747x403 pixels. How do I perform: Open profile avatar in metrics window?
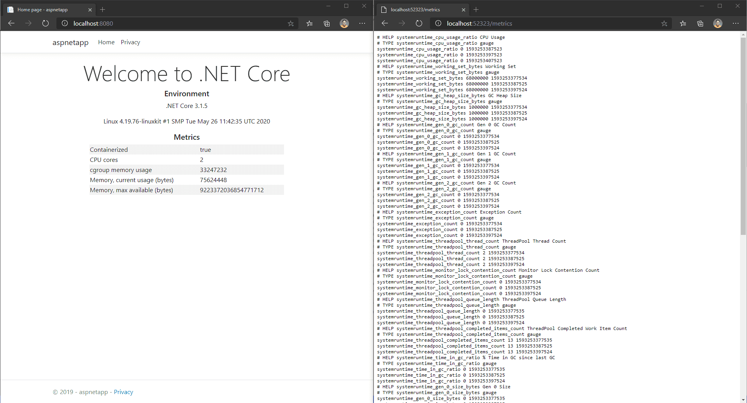pos(718,23)
